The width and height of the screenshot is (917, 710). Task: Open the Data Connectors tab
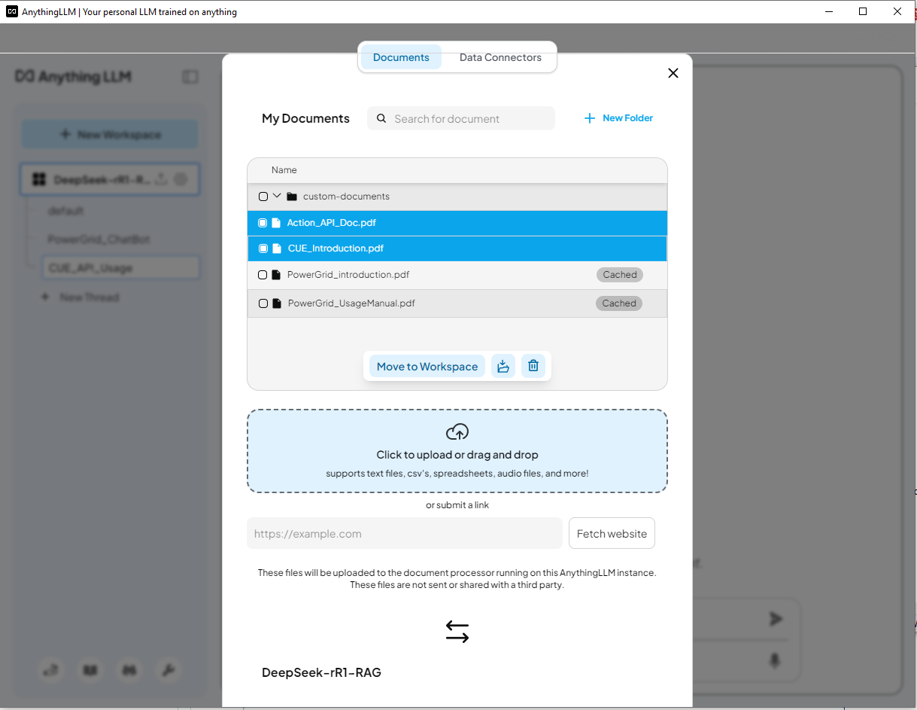(x=500, y=57)
